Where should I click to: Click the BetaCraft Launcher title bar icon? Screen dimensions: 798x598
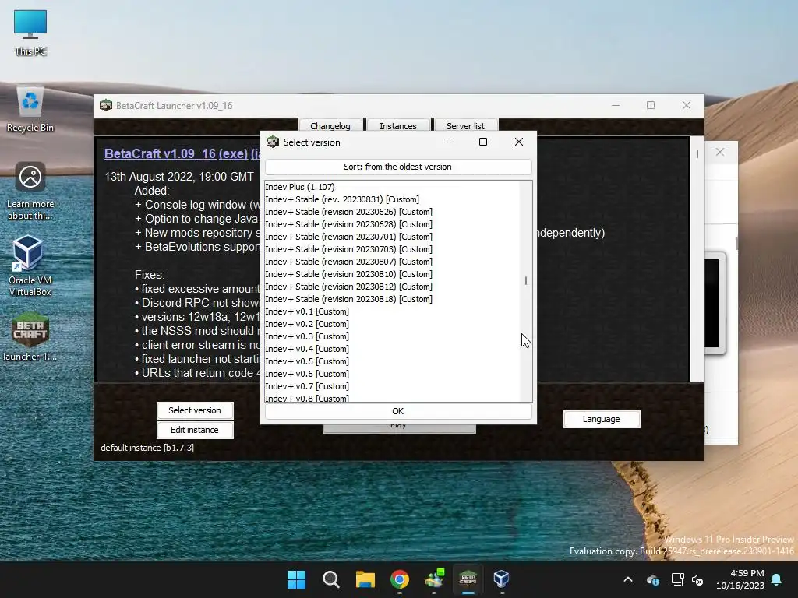coord(106,105)
